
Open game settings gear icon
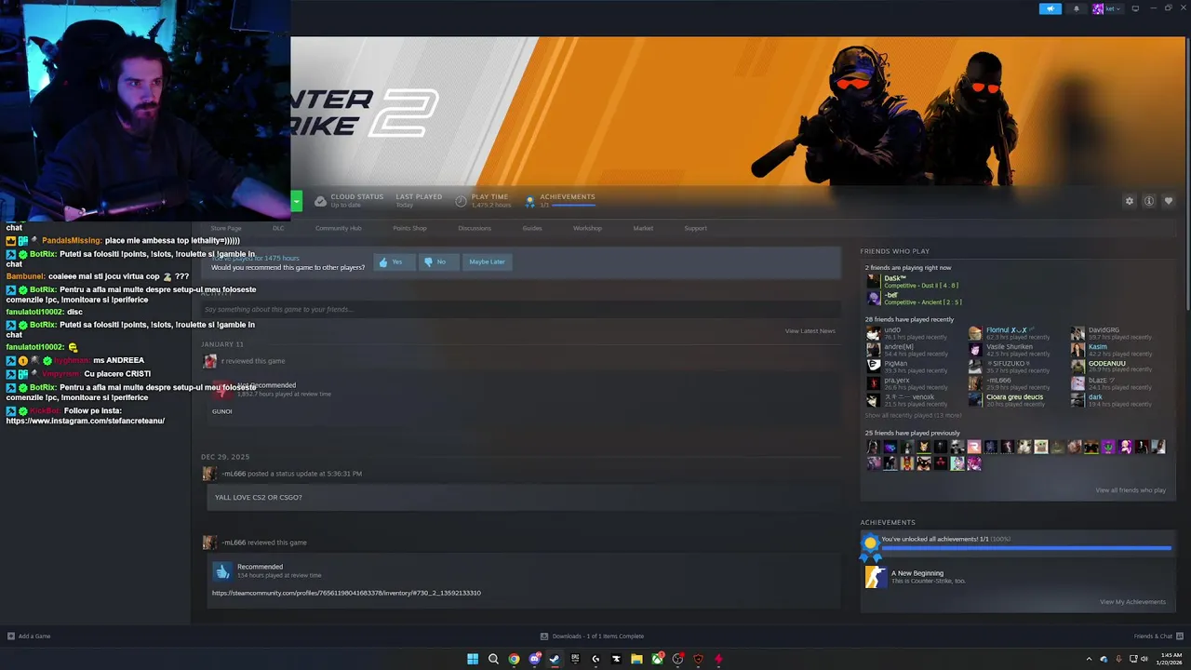coord(1130,201)
